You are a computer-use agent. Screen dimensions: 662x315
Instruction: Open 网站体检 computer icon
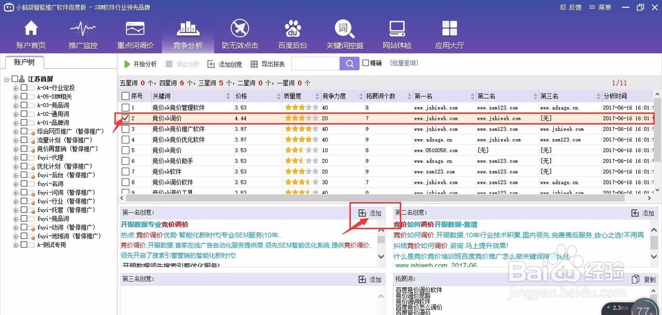pyautogui.click(x=397, y=28)
